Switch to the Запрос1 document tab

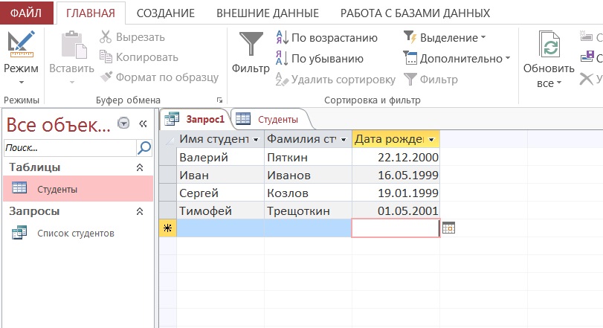[195, 119]
